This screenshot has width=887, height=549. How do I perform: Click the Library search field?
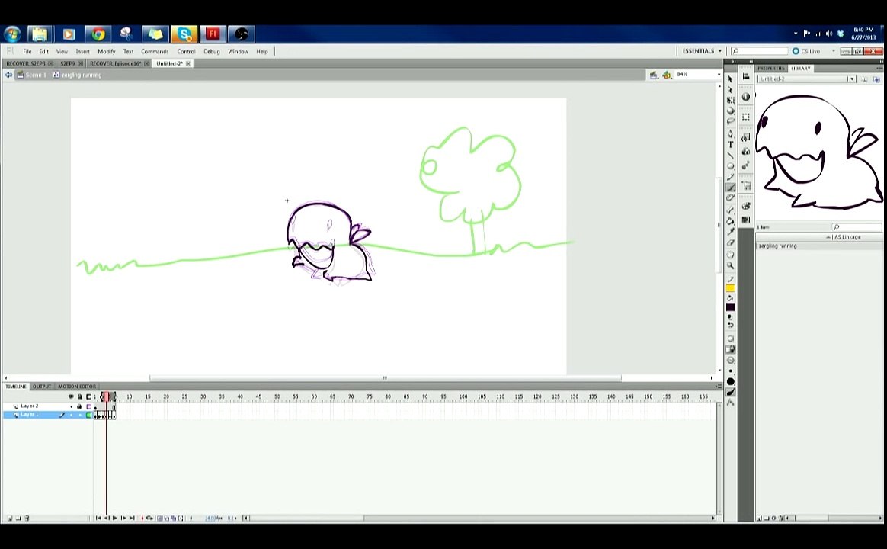pos(857,227)
